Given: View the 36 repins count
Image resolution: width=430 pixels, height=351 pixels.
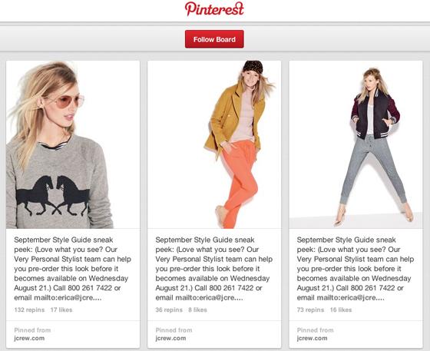Looking at the screenshot, I should tap(169, 310).
